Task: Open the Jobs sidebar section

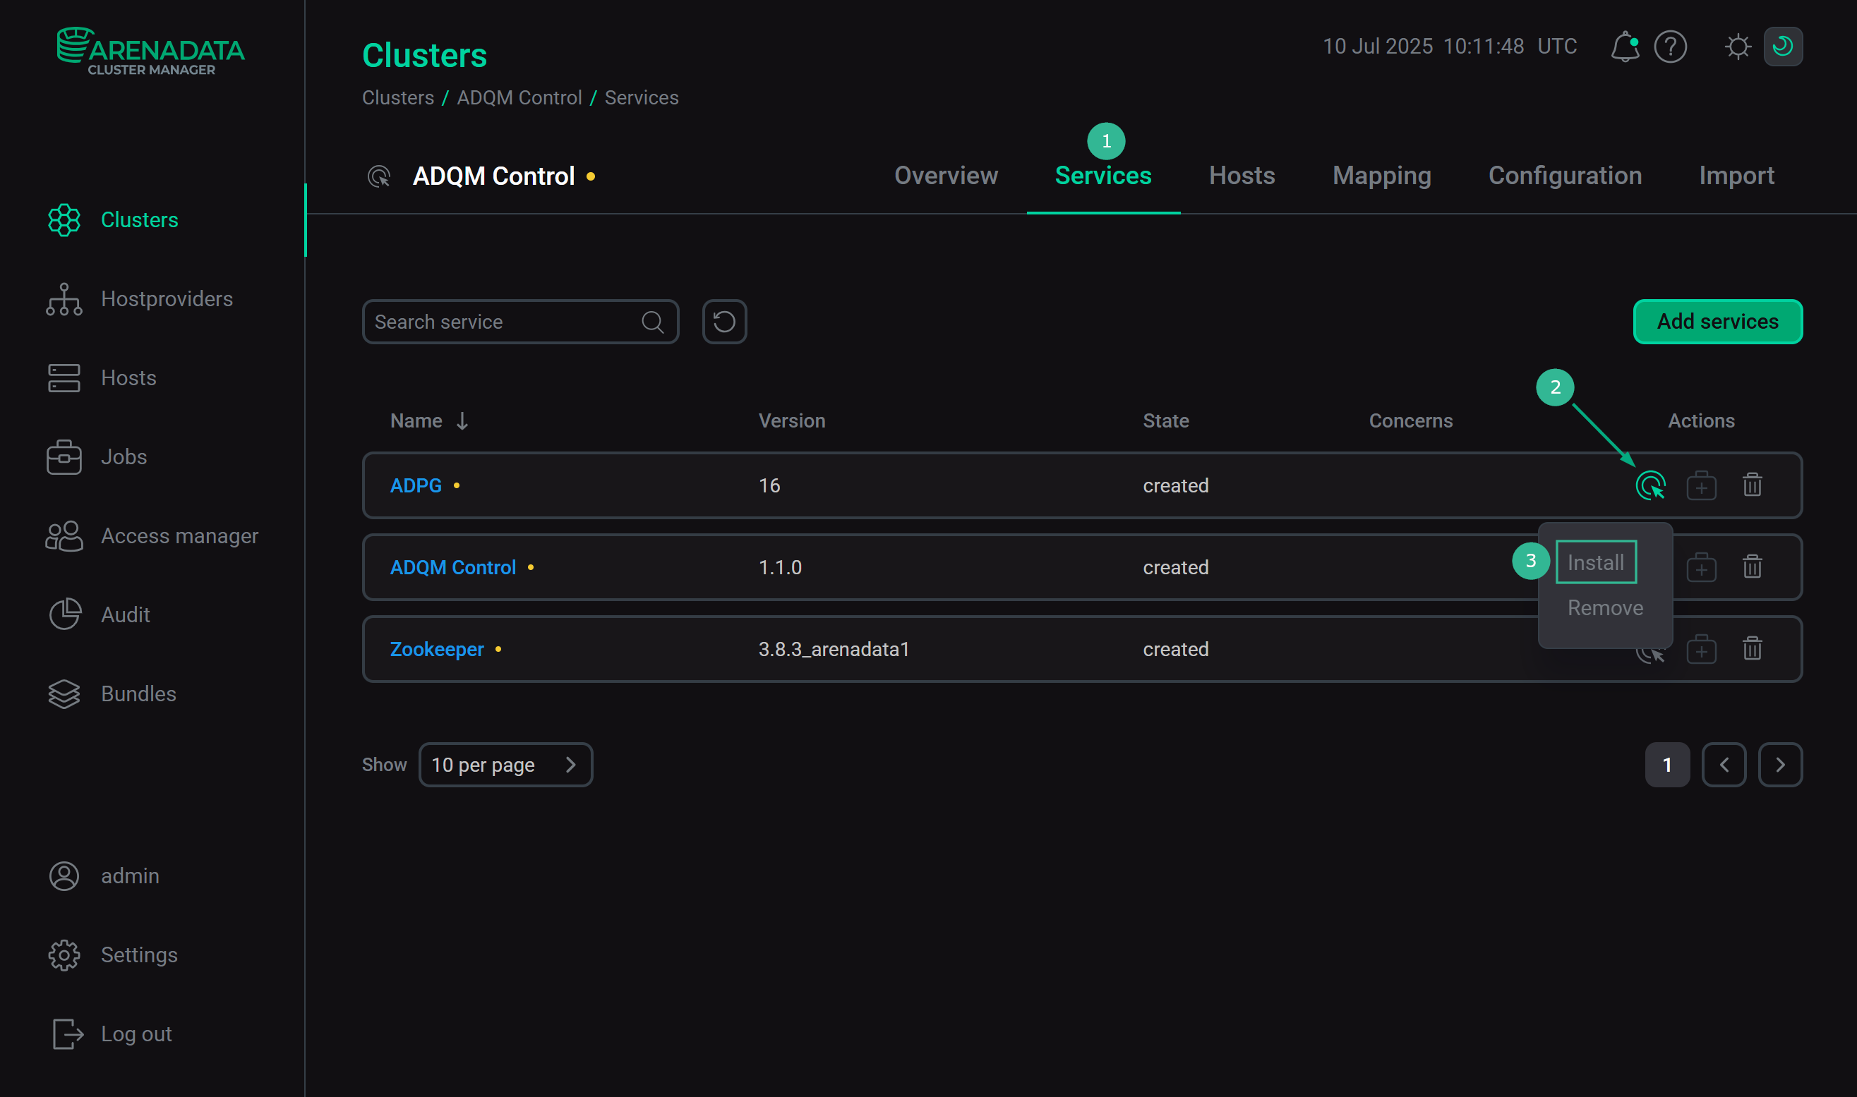Action: coord(124,457)
